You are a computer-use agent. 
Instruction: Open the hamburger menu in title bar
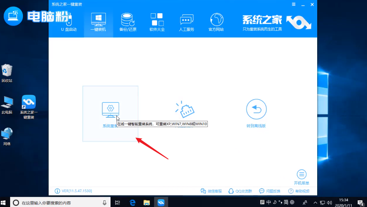293,4
